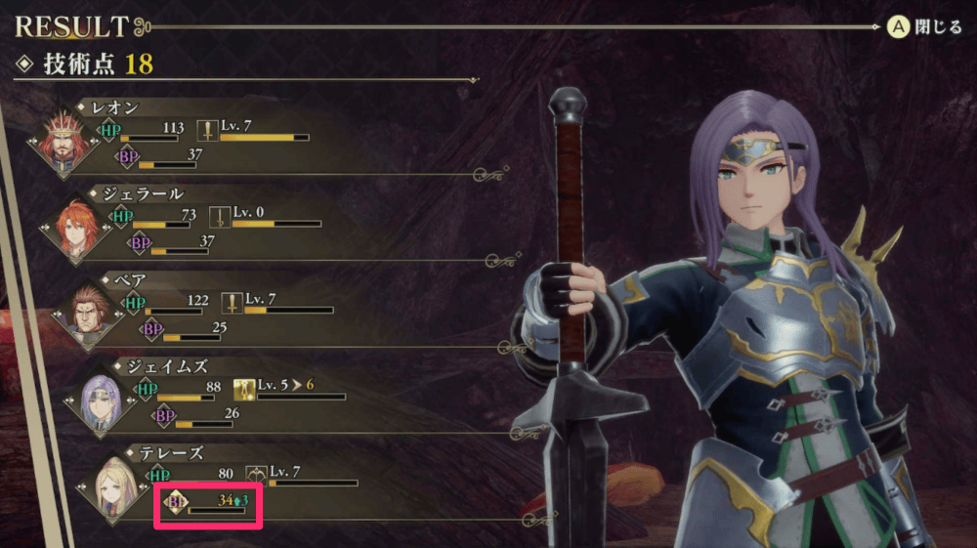Click Leon's sword weapon icon
The width and height of the screenshot is (977, 548).
point(207,130)
